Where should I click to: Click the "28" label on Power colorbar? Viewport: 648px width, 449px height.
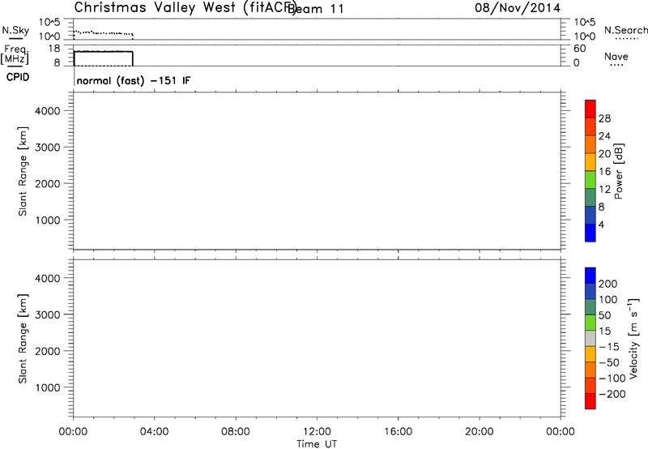coord(604,118)
